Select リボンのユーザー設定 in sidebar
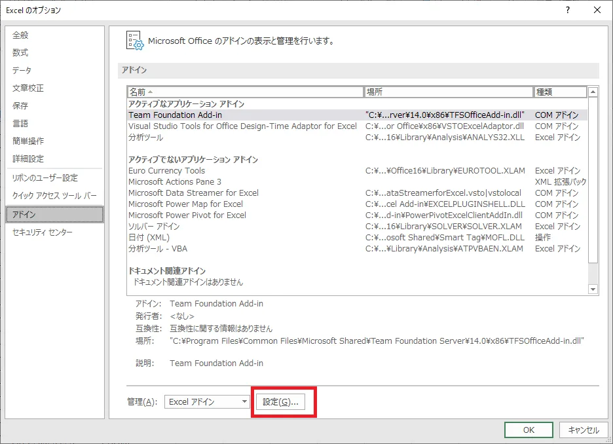This screenshot has height=444, width=613. (45, 177)
